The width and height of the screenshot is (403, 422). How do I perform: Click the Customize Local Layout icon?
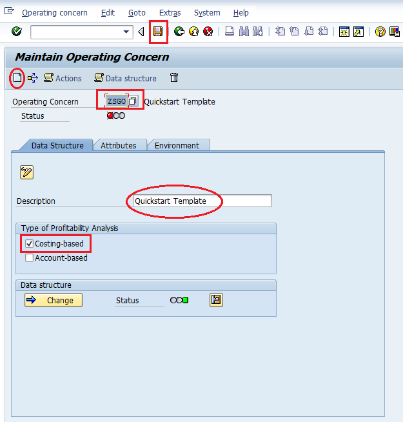tap(395, 32)
